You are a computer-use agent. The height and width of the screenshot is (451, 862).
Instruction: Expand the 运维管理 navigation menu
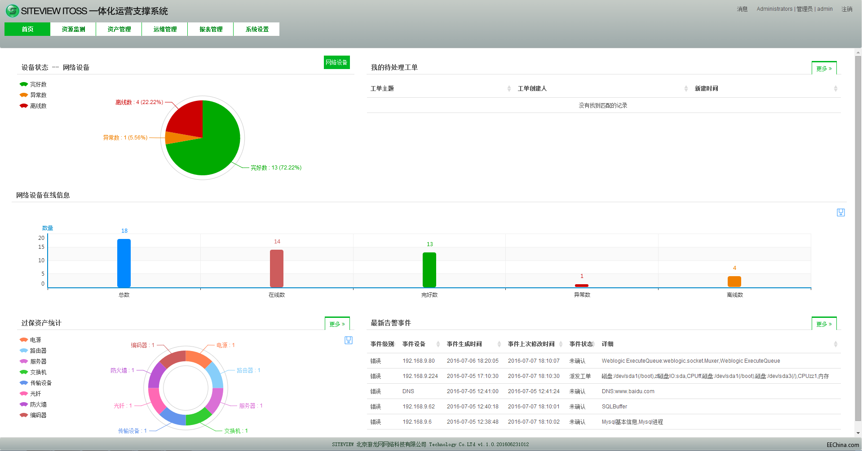pos(165,29)
